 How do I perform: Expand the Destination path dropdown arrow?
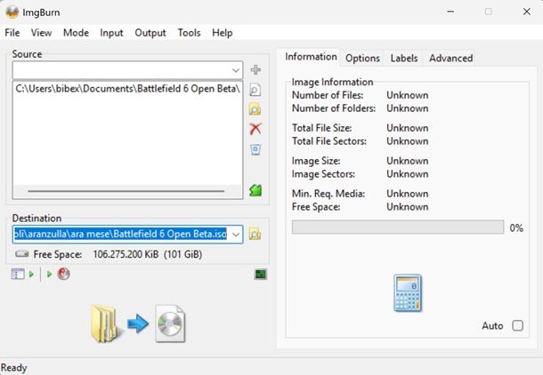point(236,235)
